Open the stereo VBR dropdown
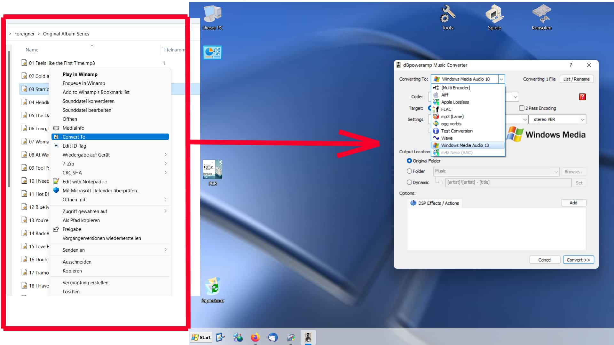Screen dimensions: 614x345 [x=557, y=119]
